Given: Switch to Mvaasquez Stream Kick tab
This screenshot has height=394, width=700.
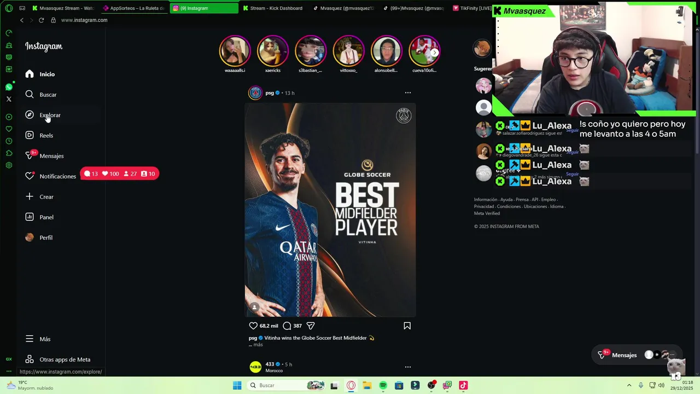Looking at the screenshot, I should tap(65, 8).
